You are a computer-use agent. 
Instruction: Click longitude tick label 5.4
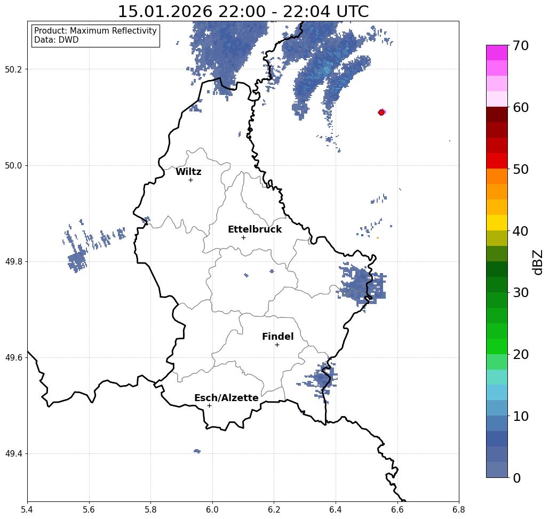(27, 510)
